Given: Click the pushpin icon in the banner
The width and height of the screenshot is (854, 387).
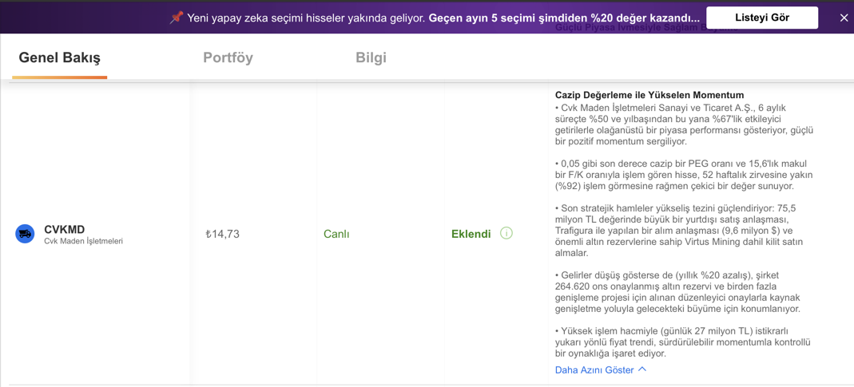Looking at the screenshot, I should 176,18.
